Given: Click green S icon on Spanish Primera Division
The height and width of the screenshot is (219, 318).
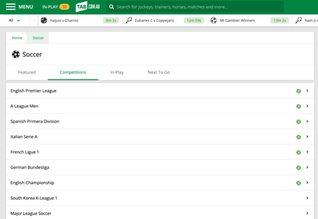Looking at the screenshot, I should (x=298, y=122).
